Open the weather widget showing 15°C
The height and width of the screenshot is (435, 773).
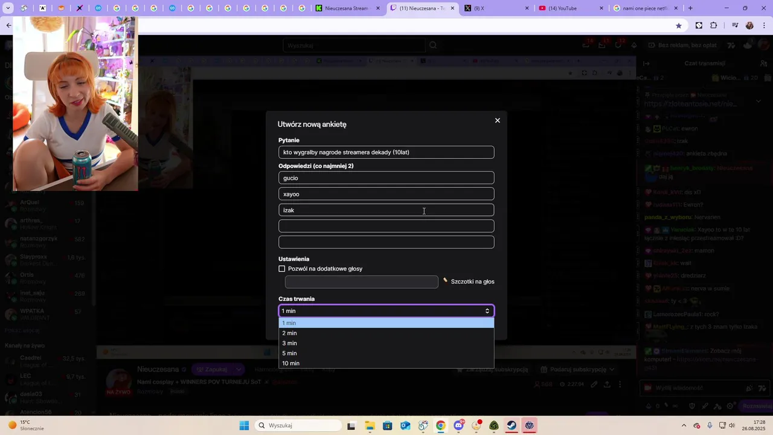click(26, 425)
